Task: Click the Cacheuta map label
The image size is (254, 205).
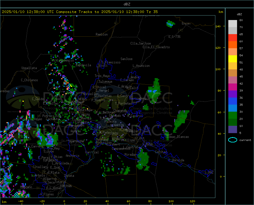Action: point(53,119)
